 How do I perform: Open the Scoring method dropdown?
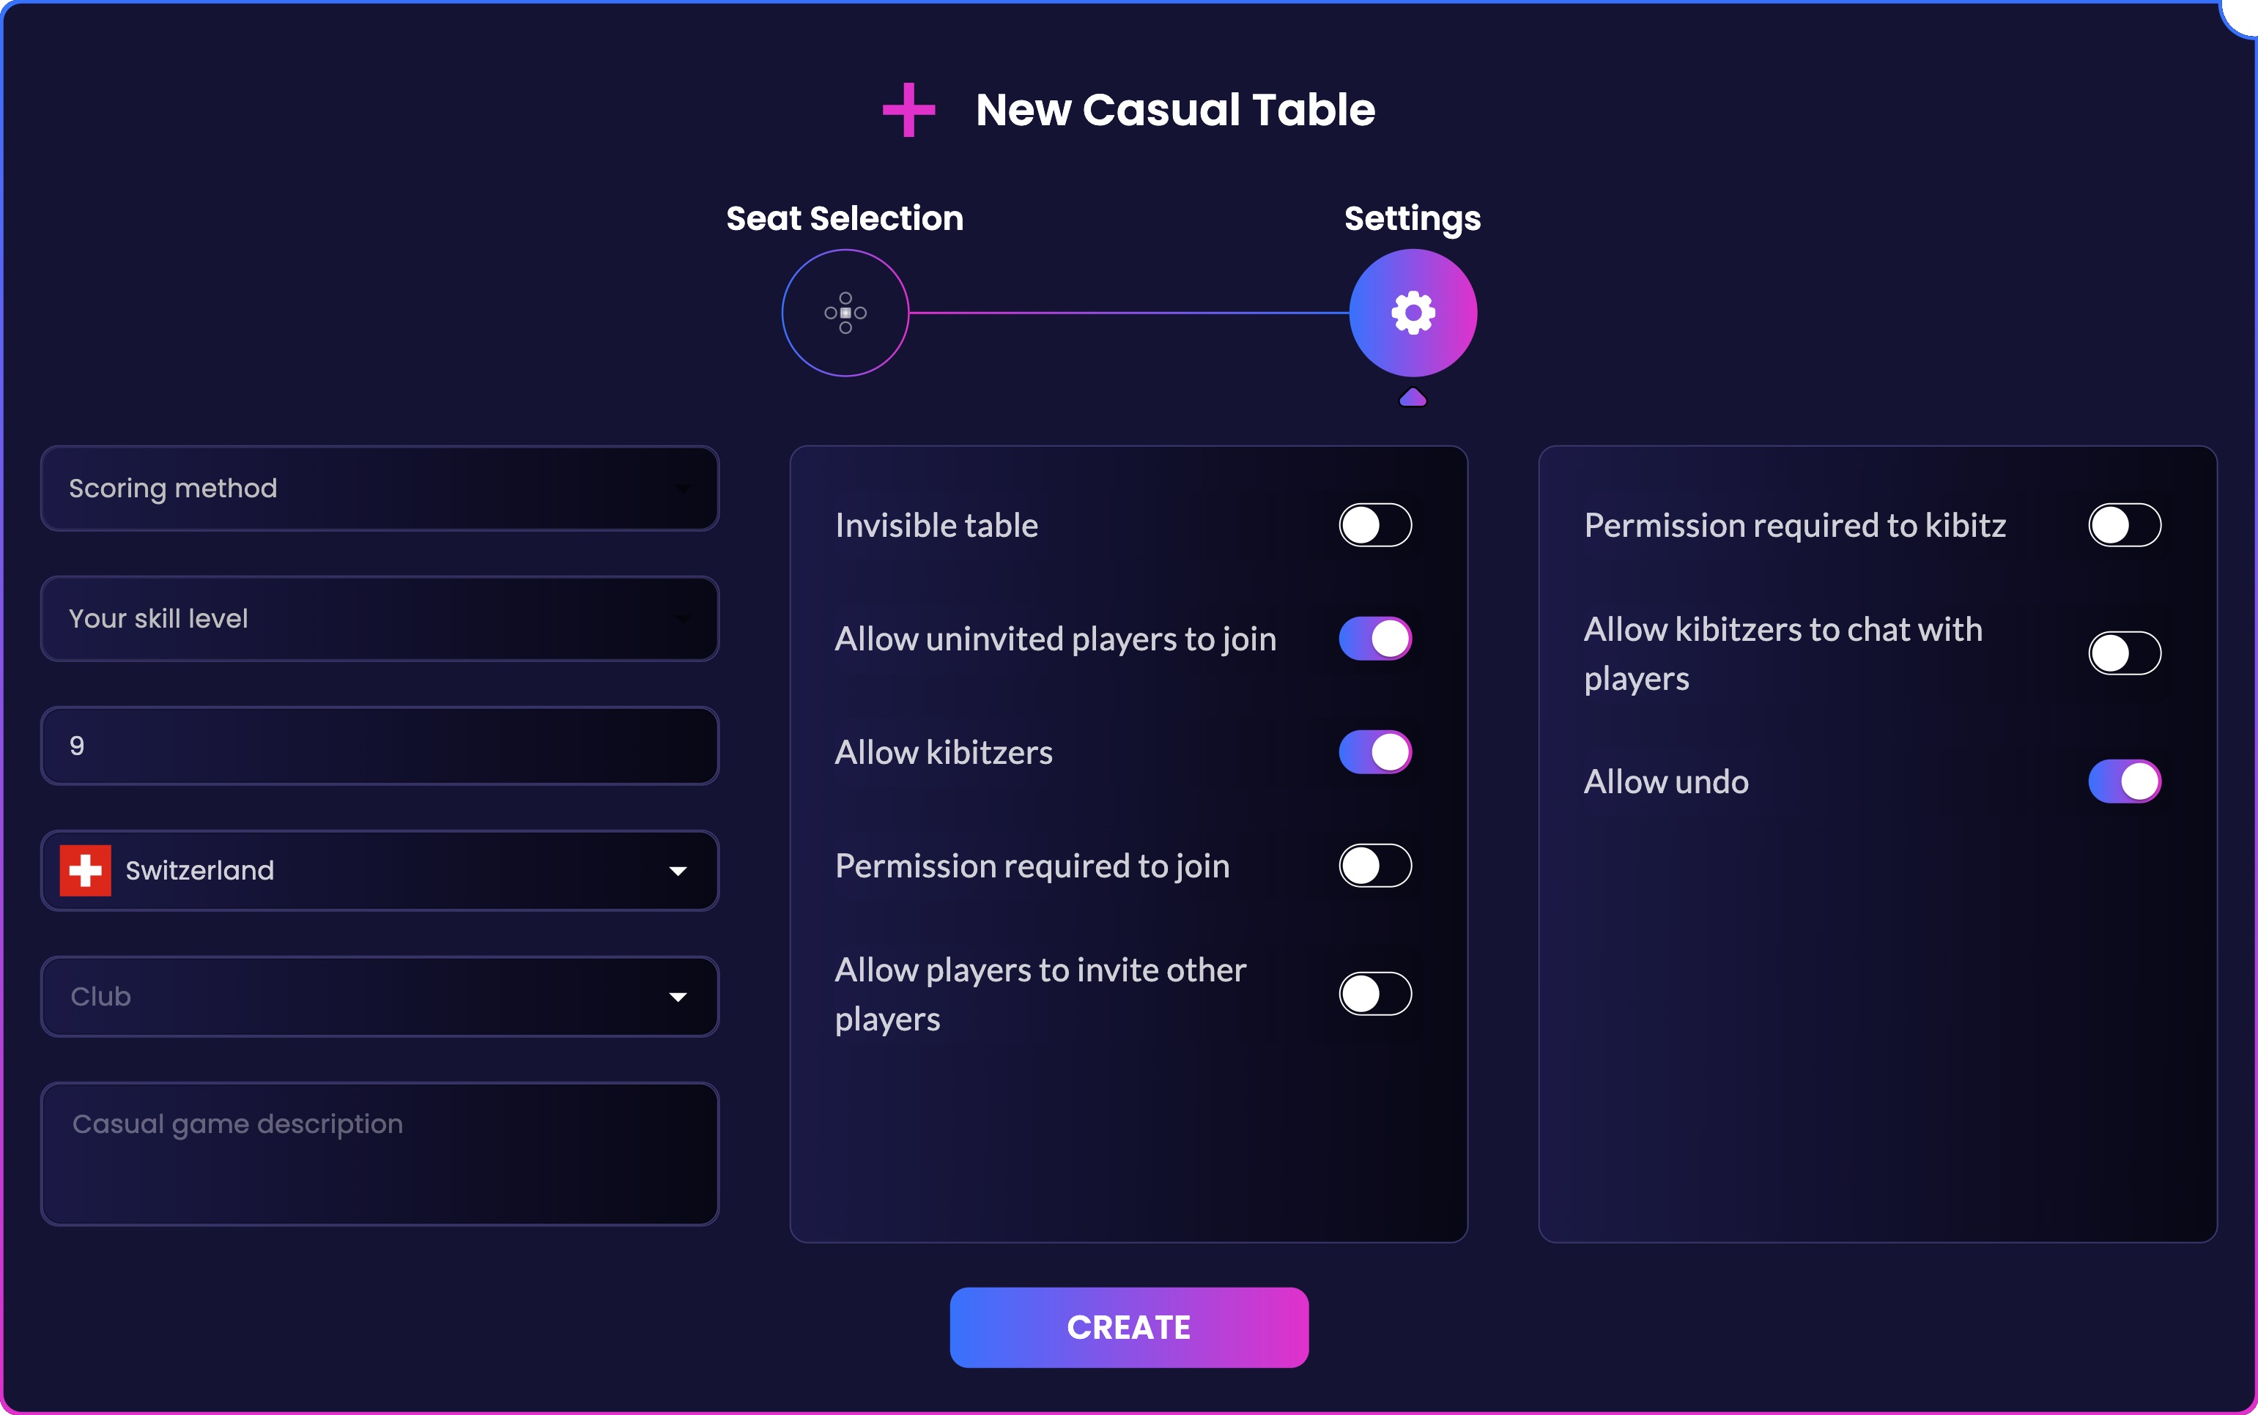pos(378,488)
